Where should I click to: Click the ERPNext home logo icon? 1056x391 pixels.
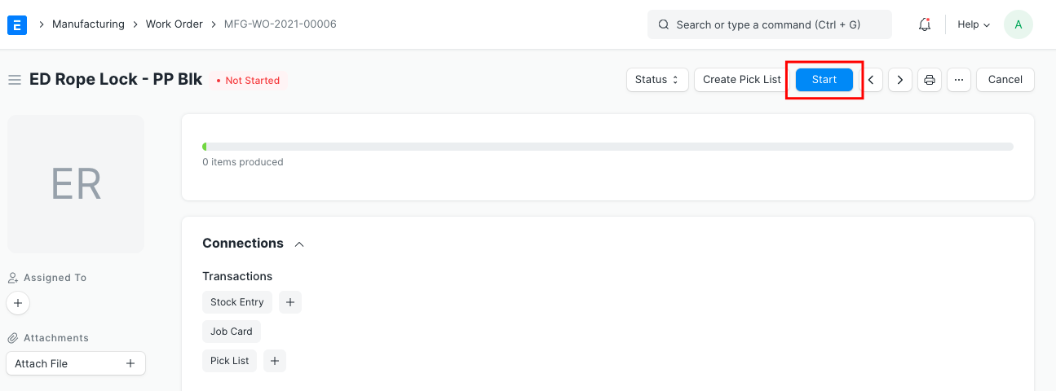[17, 24]
